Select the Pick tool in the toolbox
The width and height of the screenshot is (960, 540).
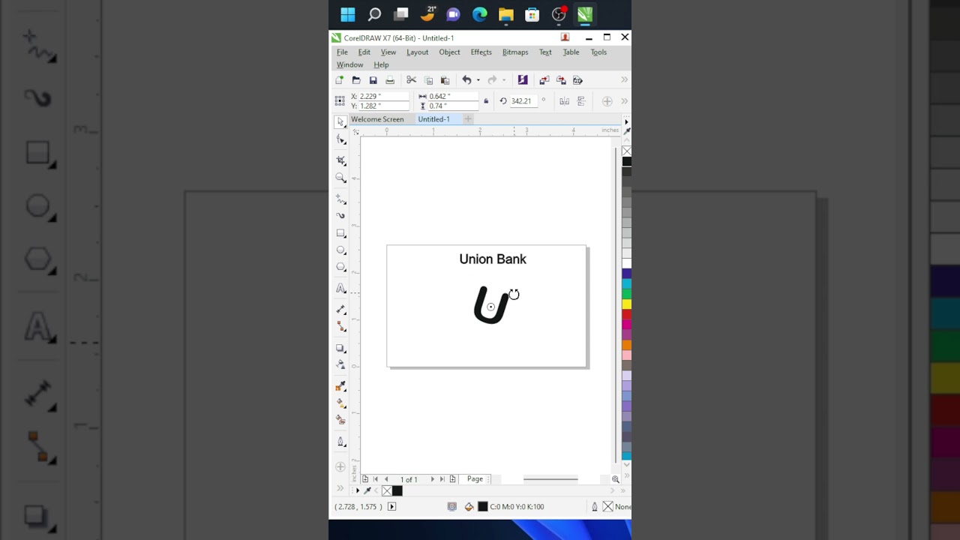(340, 121)
